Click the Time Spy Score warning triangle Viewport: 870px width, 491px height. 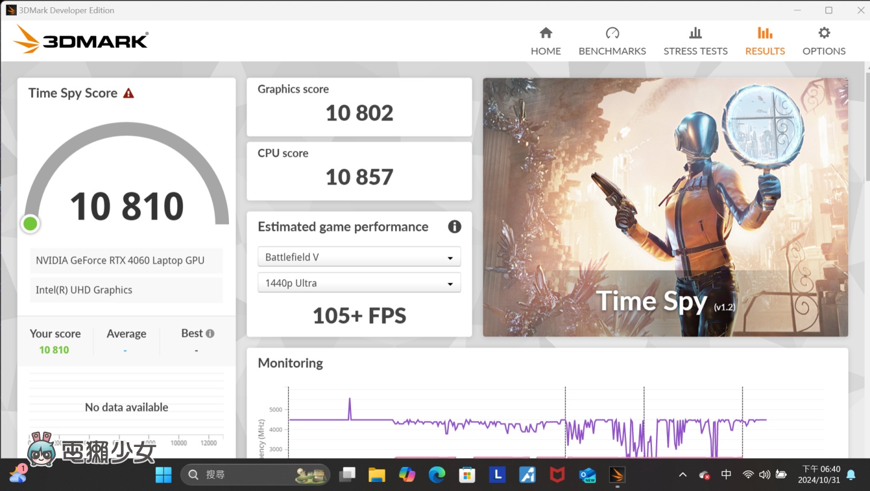click(128, 93)
